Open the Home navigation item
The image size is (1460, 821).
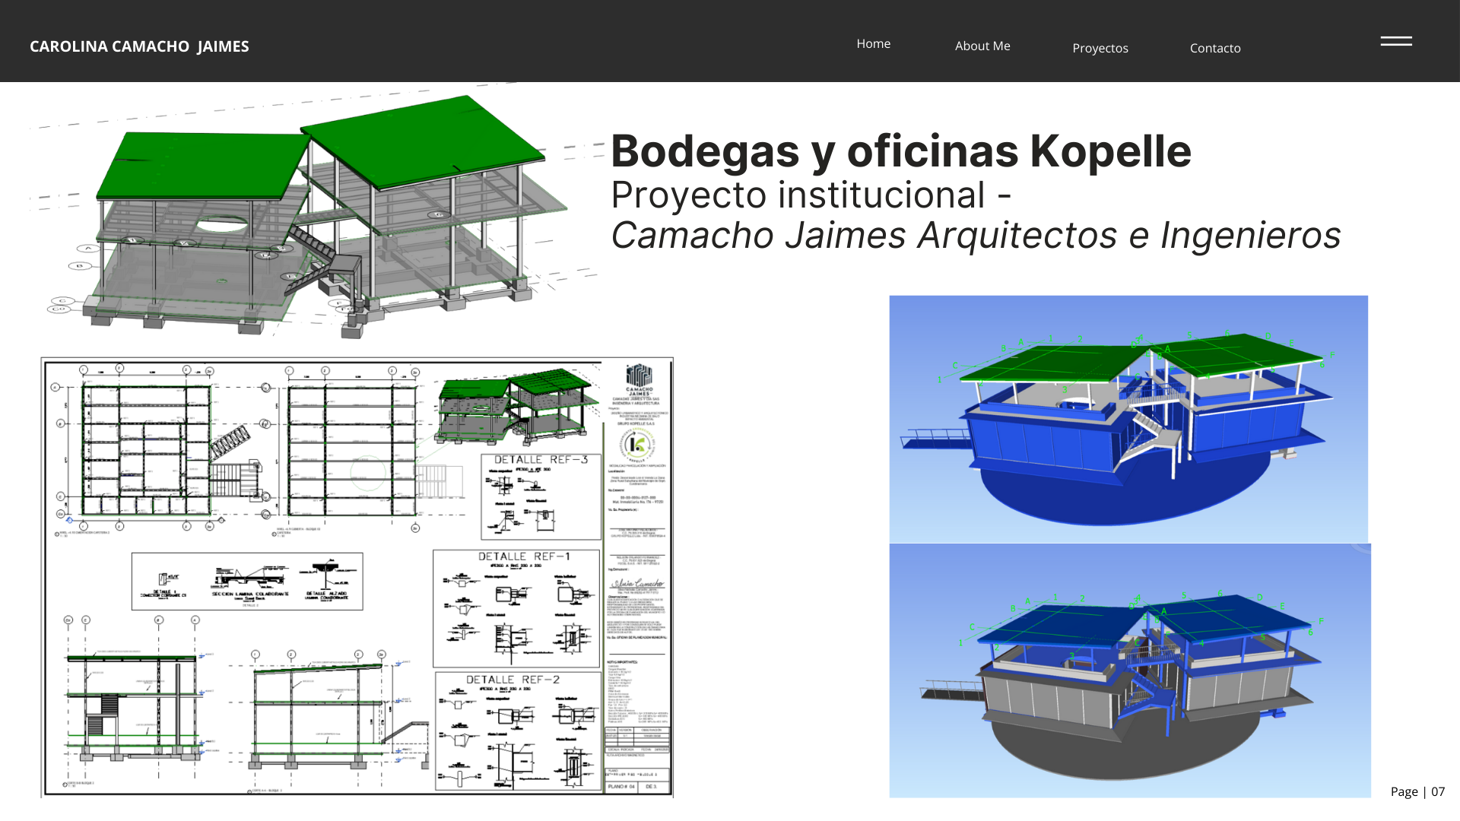[x=873, y=43]
